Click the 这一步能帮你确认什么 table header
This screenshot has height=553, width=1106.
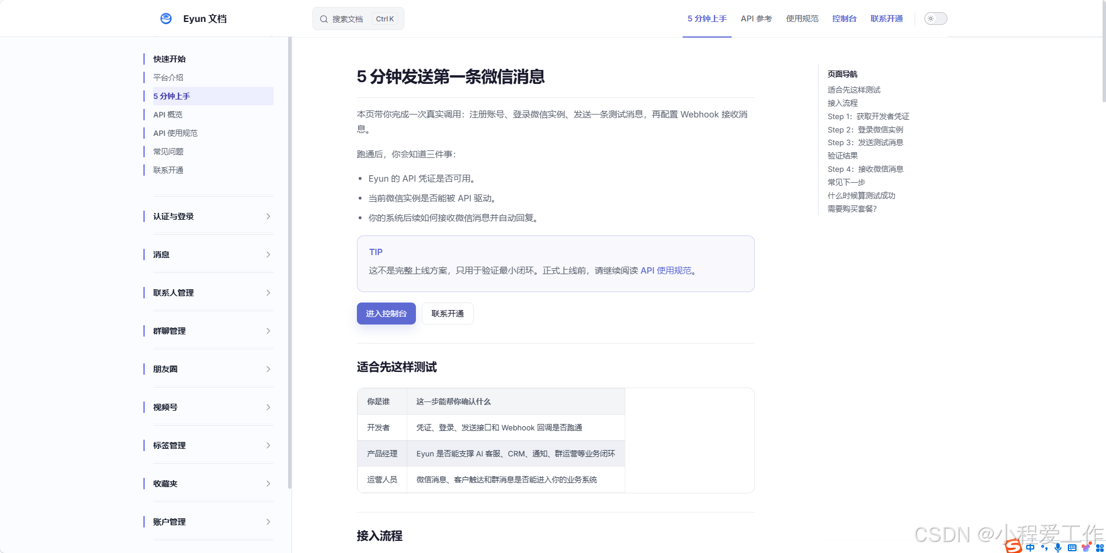click(516, 401)
